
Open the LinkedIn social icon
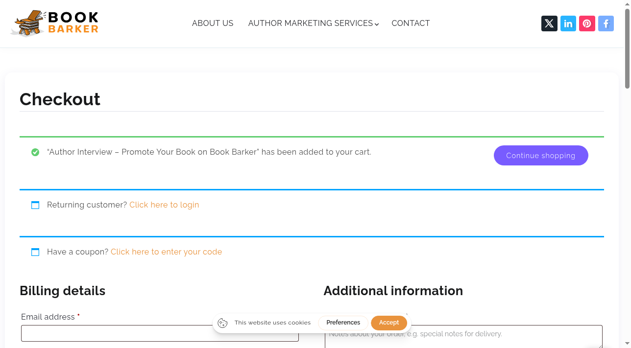point(568,23)
